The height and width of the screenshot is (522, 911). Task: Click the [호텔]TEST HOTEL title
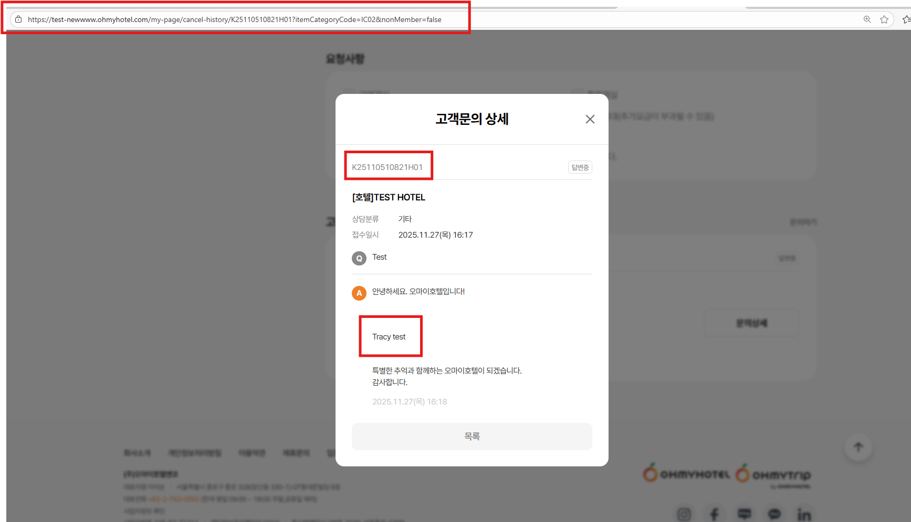389,197
